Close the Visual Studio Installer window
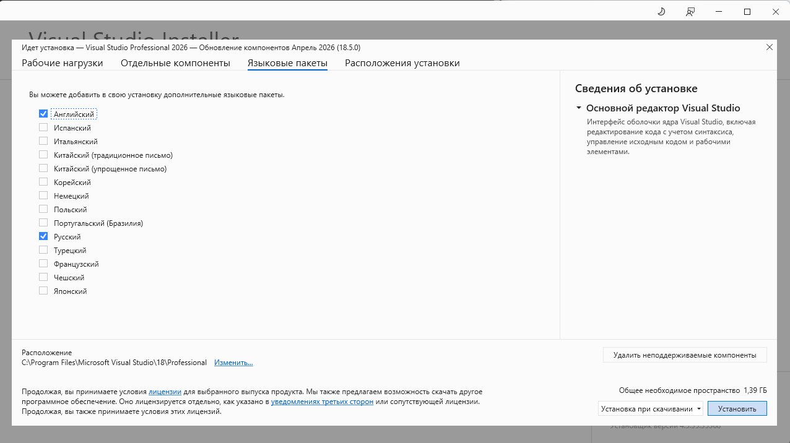790x443 pixels. pos(776,11)
